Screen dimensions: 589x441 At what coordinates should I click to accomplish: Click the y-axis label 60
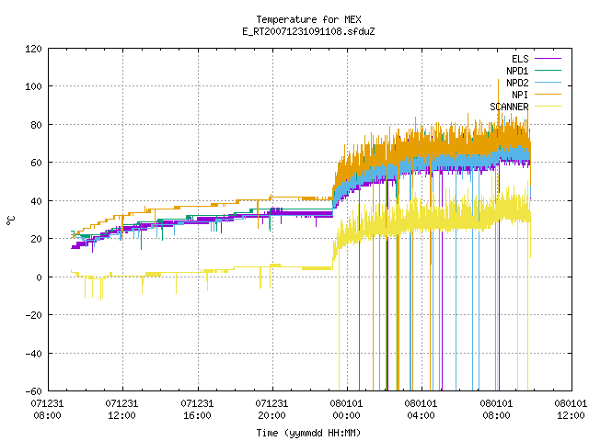pos(37,163)
